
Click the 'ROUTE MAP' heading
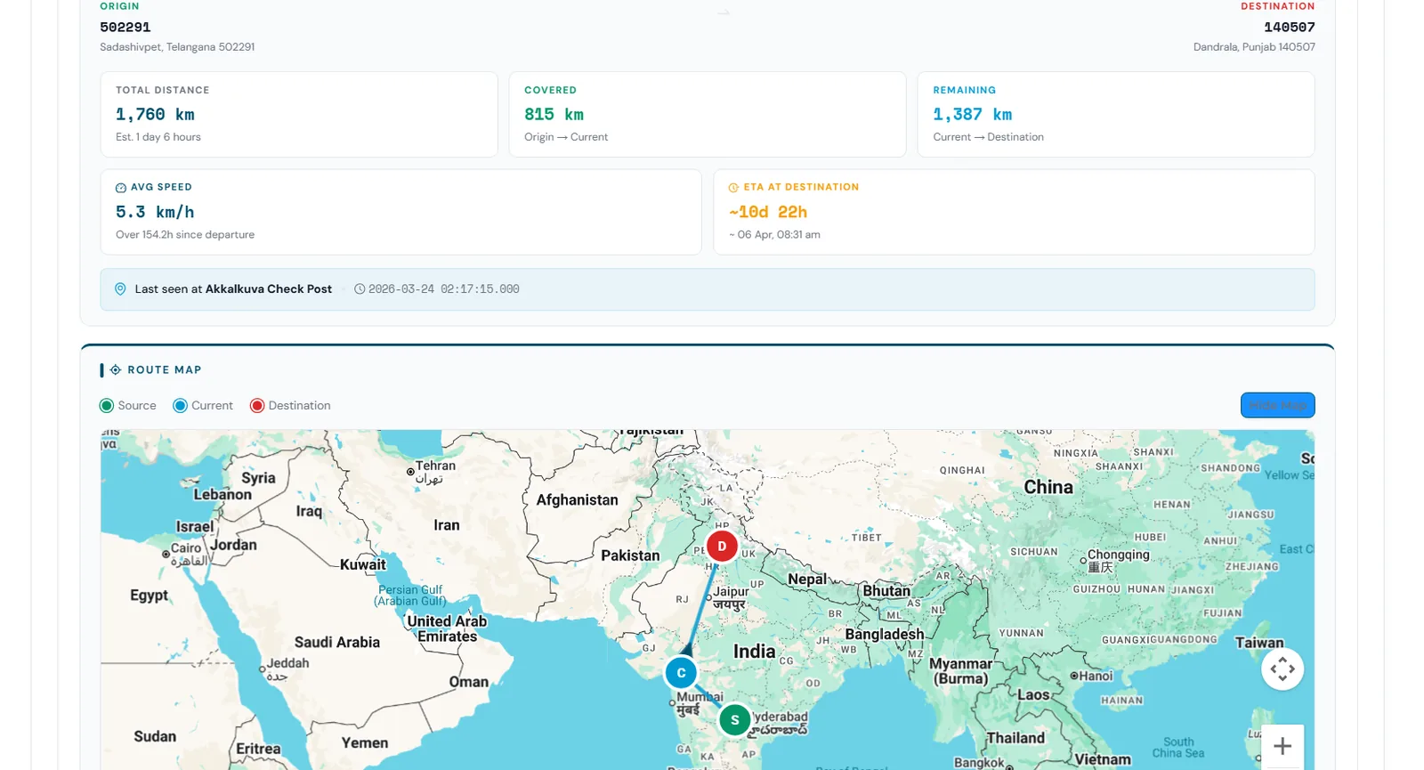click(x=165, y=369)
